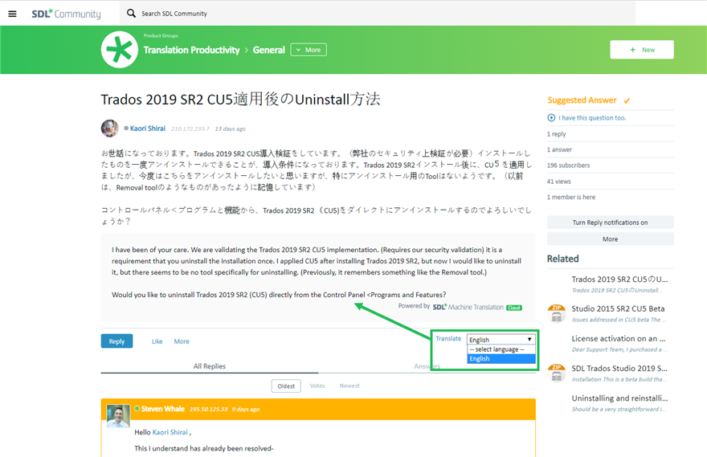This screenshot has width=707, height=457.
Task: Open Steven Whale profile link
Action: click(163, 409)
